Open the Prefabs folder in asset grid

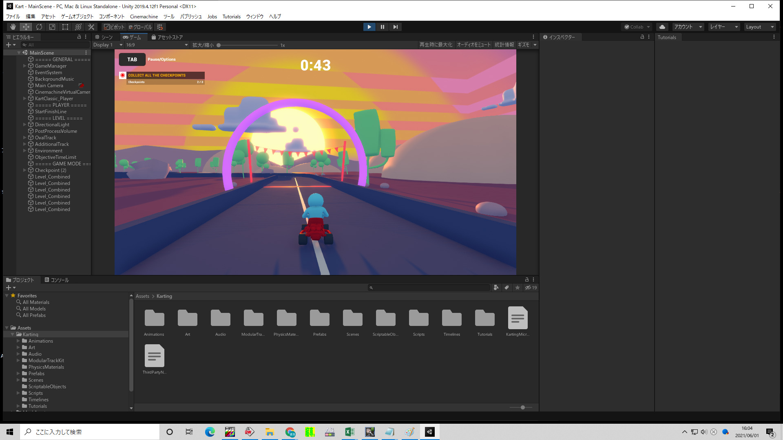coord(319,318)
